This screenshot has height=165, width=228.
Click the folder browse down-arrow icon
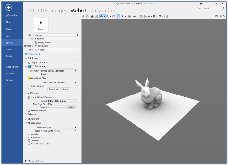pyautogui.click(x=77, y=35)
